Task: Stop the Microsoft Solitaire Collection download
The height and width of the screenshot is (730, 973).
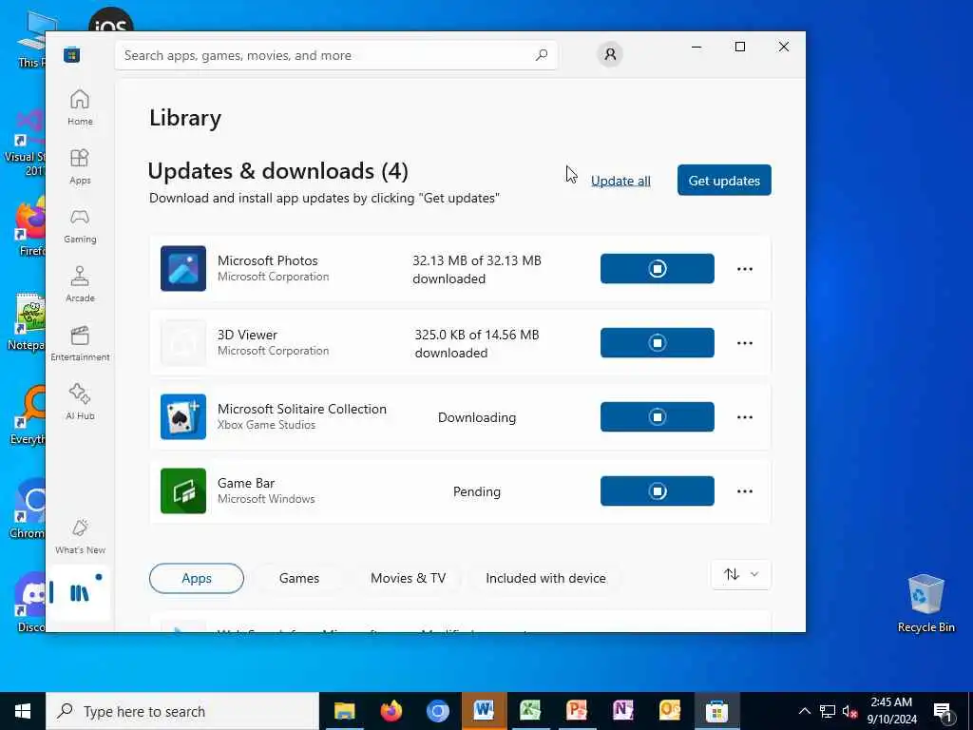Action: 658,416
